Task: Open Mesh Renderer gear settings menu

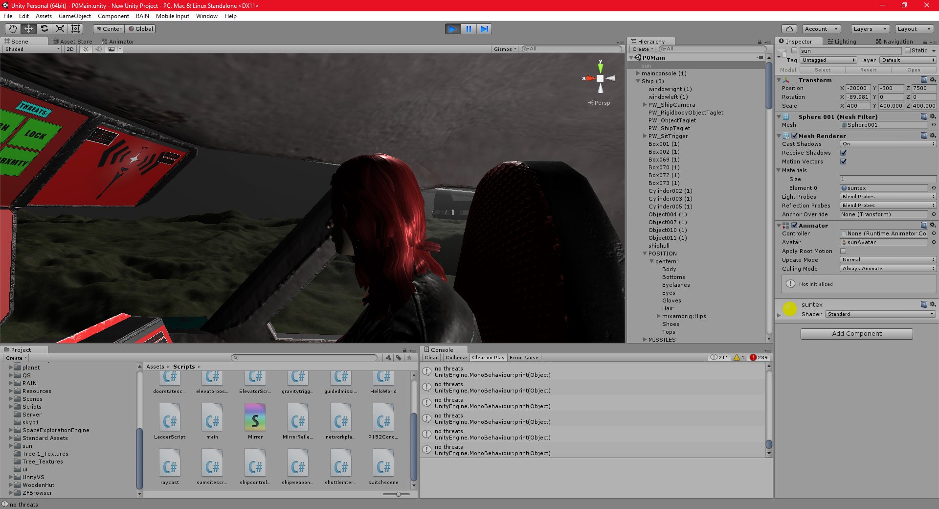Action: tap(932, 136)
